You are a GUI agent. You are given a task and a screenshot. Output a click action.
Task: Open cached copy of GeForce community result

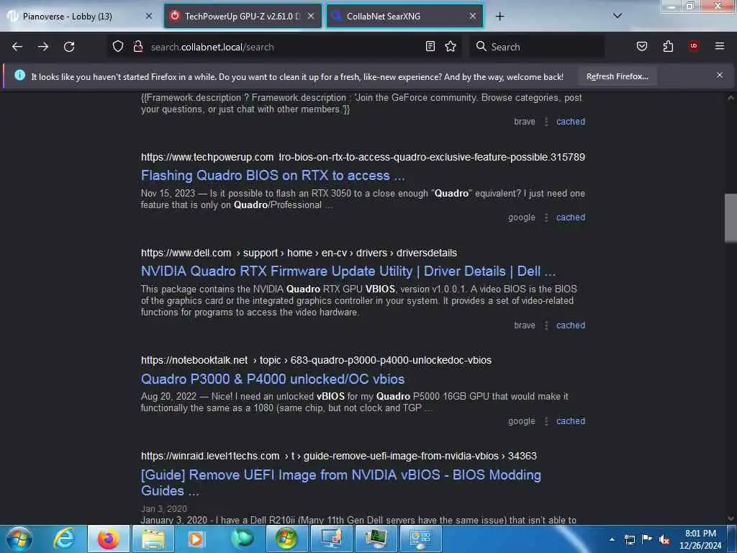pyautogui.click(x=571, y=121)
